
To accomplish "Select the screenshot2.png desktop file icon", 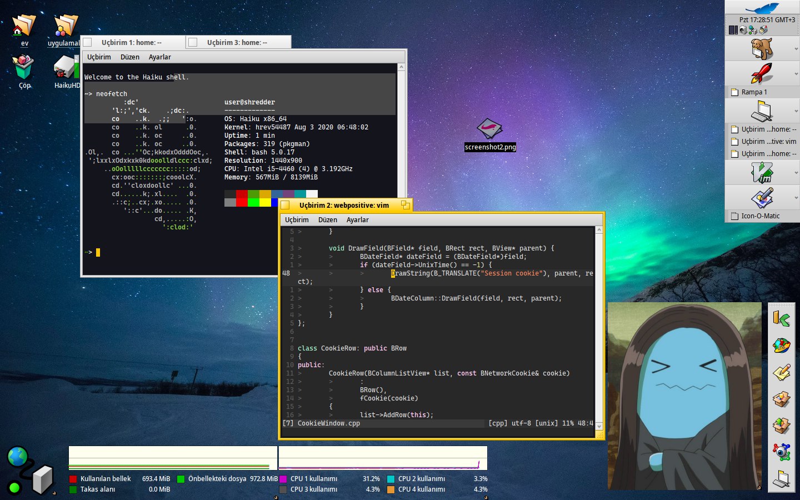I will coord(490,129).
